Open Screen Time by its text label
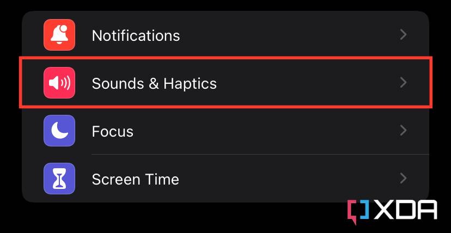Image resolution: width=451 pixels, height=233 pixels. coord(136,179)
